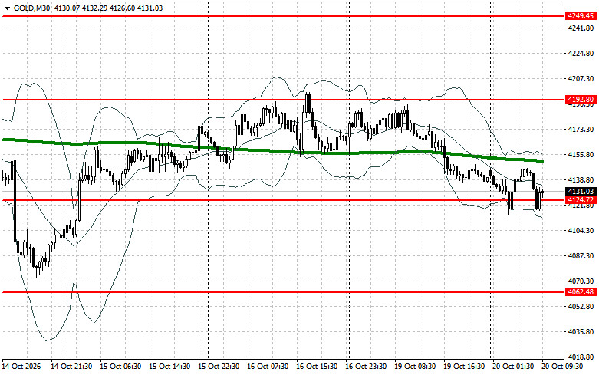Image resolution: width=599 pixels, height=375 pixels.
Task: Click the 4138.80 price axis value
Action: click(581, 180)
